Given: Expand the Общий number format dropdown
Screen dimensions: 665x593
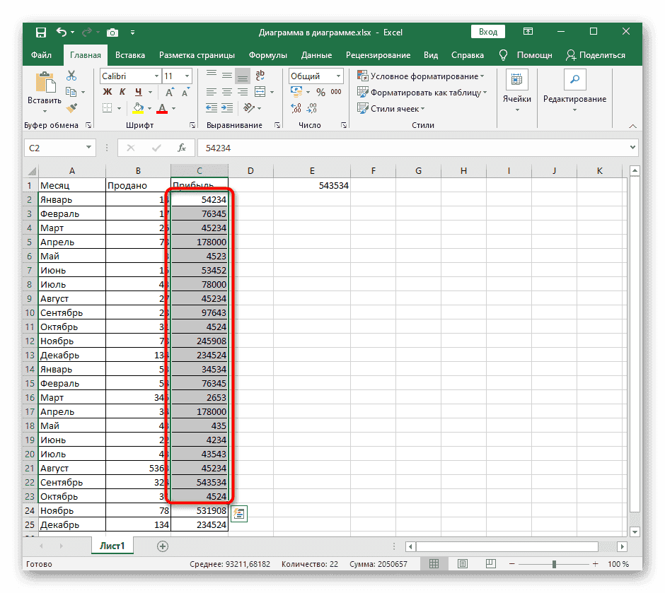Looking at the screenshot, I should 338,76.
